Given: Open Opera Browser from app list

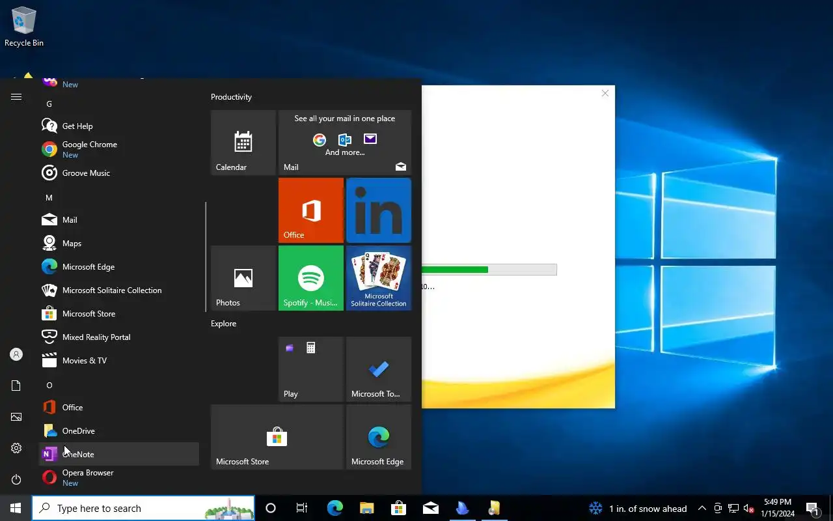Looking at the screenshot, I should pyautogui.click(x=119, y=478).
